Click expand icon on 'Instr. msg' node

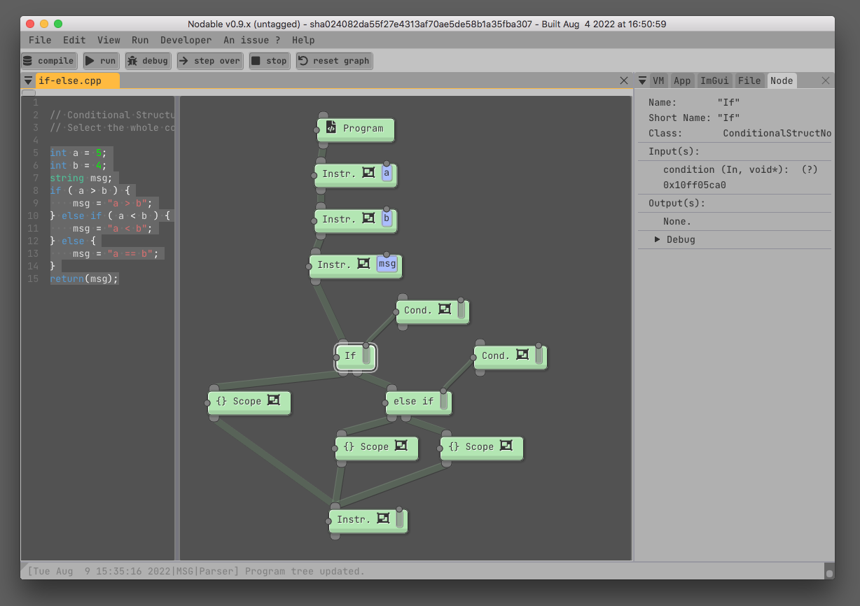(363, 264)
